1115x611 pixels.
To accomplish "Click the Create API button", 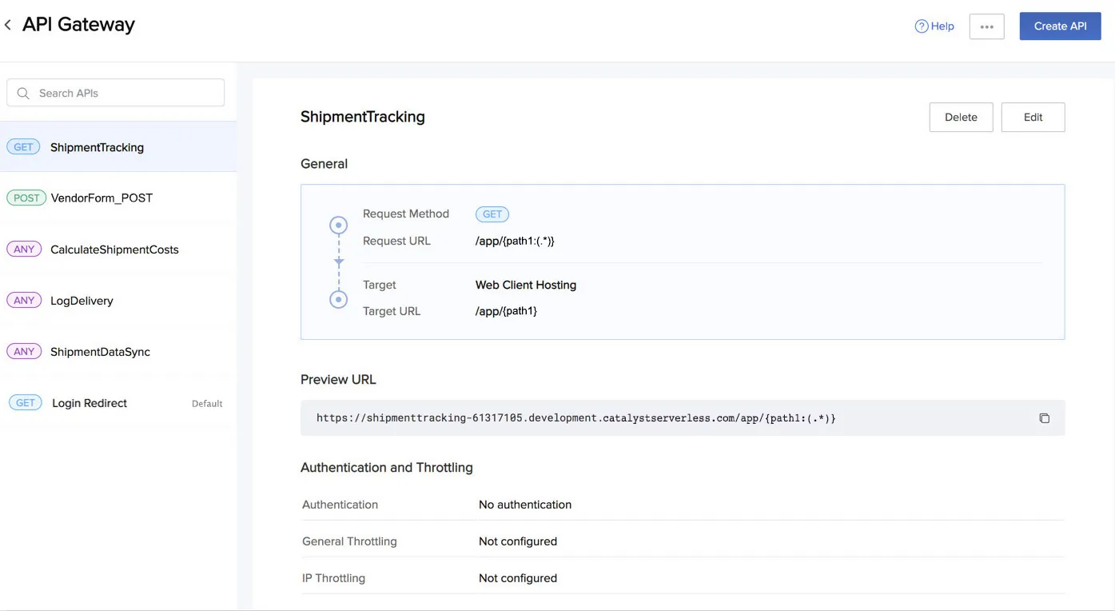I will coord(1060,26).
